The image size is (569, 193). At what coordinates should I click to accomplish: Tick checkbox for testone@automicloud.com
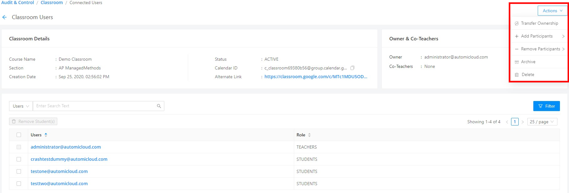[x=19, y=171]
